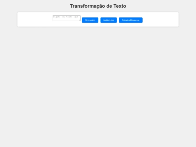The image size is (196, 147).
Task: Click the white card's empty left area
Action: pos(35,20)
